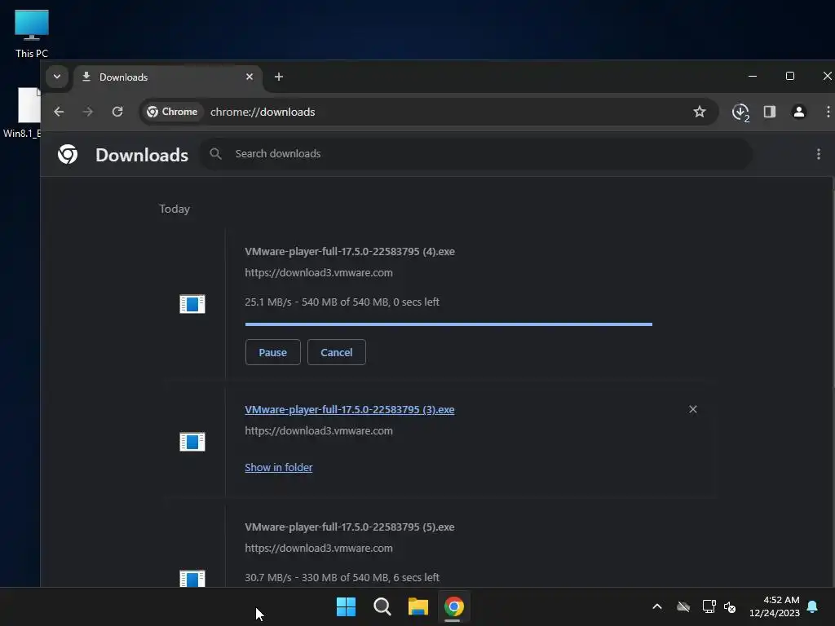Open the notification bell icon
835x626 pixels.
812,606
